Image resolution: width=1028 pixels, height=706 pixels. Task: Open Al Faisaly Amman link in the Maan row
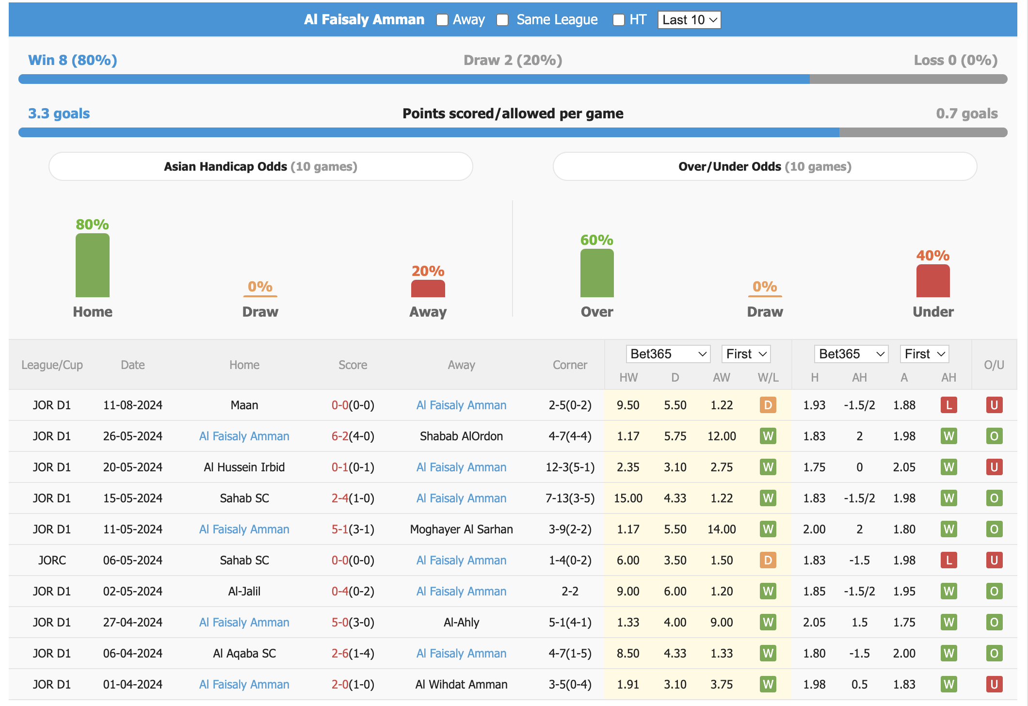[461, 405]
